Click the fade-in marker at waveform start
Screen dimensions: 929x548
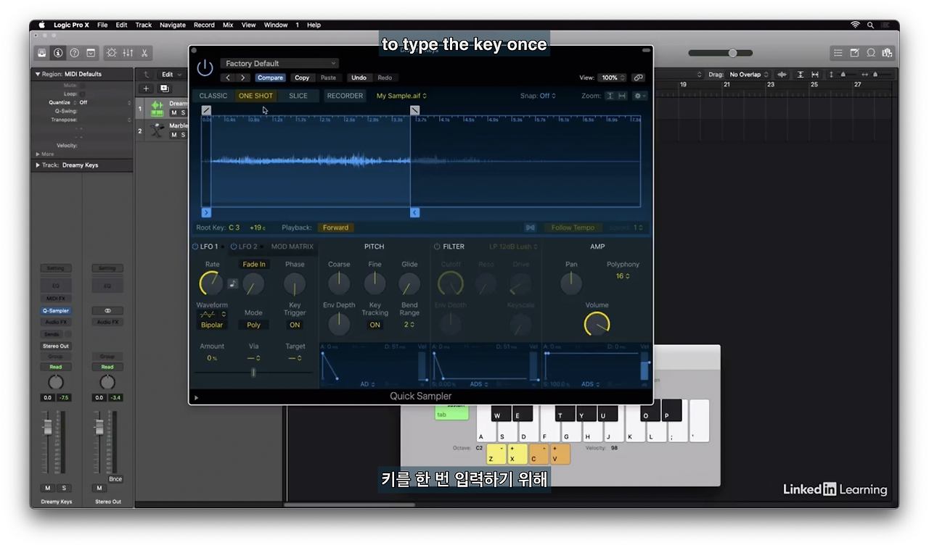pos(206,110)
